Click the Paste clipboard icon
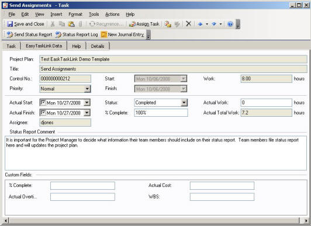The width and height of the screenshot is (311, 226). coord(71,24)
